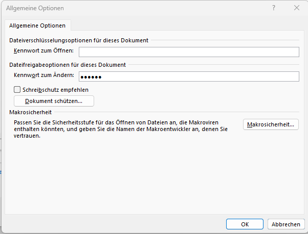Open the Makrosicherheit settings
The image size is (308, 234).
coord(271,124)
